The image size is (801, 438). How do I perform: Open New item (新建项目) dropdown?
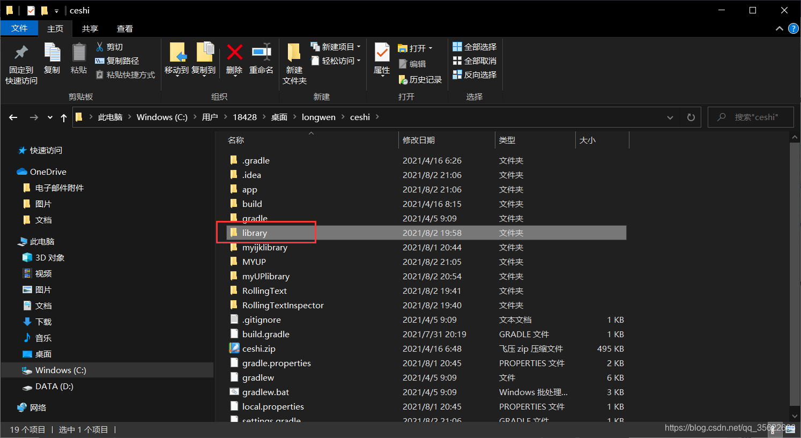[336, 47]
